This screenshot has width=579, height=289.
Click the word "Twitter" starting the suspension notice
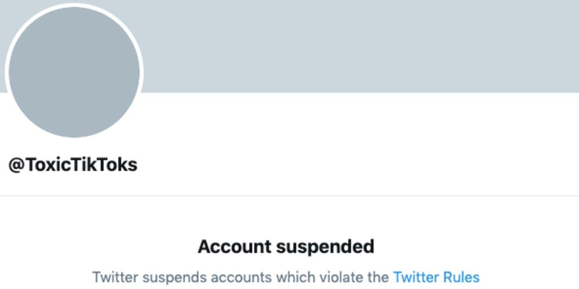(116, 277)
